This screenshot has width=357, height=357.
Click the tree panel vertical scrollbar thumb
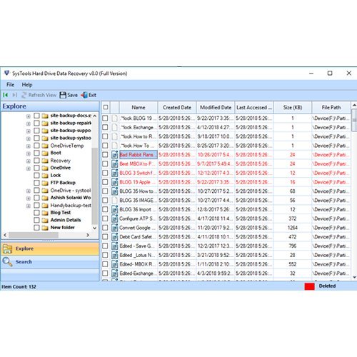[94, 186]
